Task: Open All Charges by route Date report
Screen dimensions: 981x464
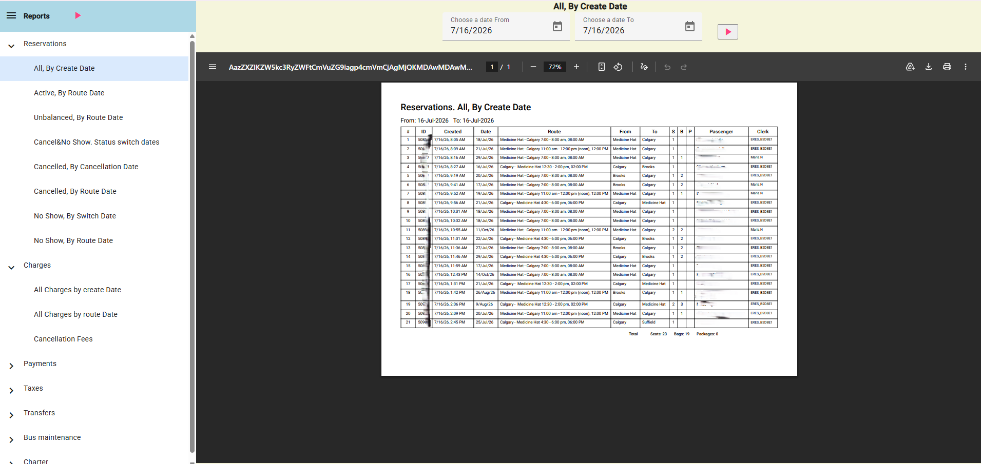Action: (x=94, y=314)
